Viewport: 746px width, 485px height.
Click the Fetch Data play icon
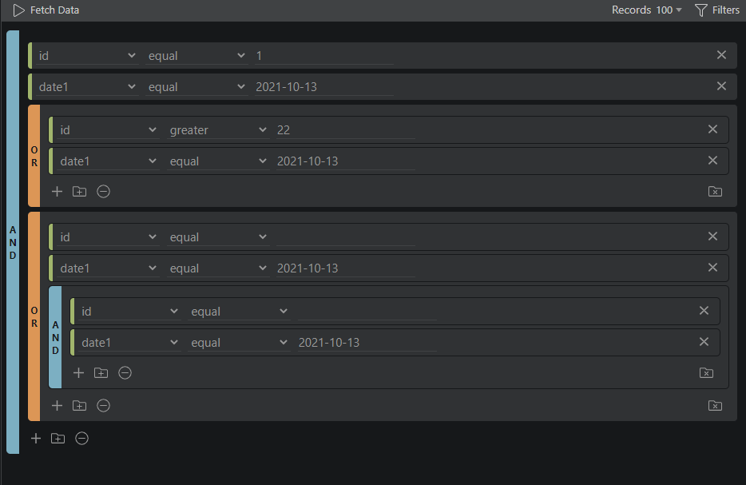pos(18,10)
